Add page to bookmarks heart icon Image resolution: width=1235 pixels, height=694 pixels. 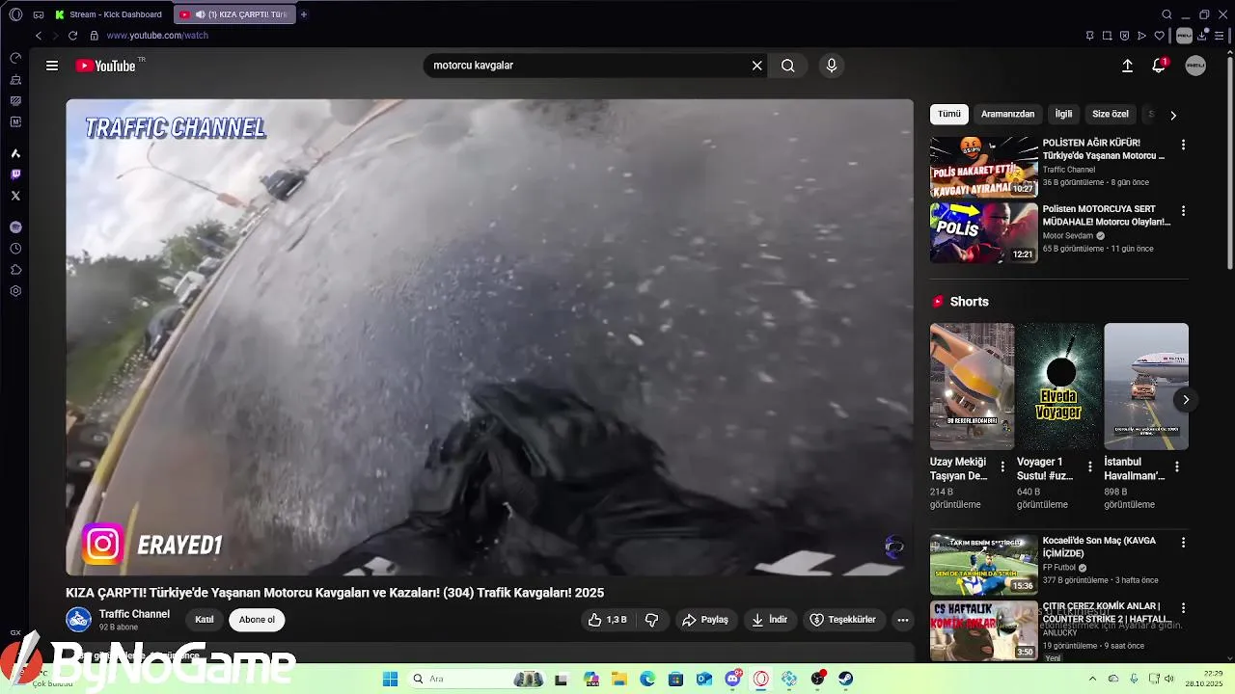tap(1160, 36)
